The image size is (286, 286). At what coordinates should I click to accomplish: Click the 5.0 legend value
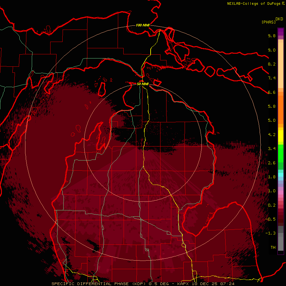coord(272,120)
